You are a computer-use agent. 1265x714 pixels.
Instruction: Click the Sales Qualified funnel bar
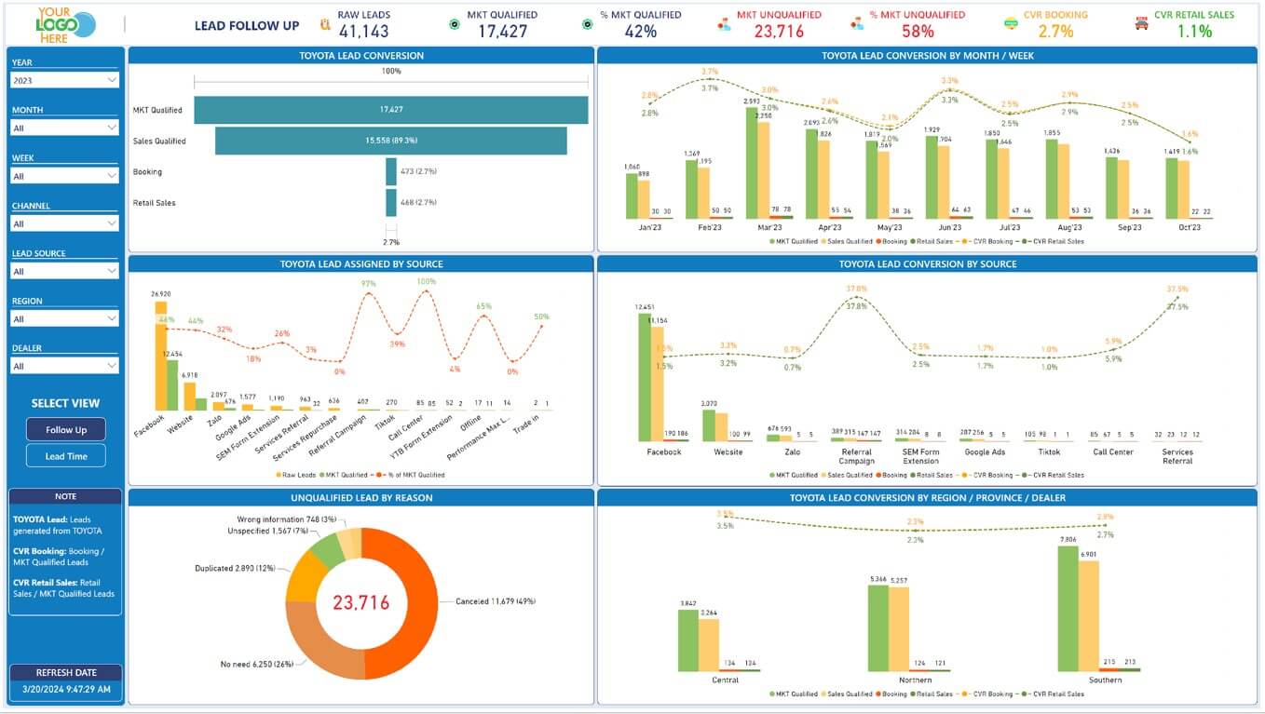point(390,141)
